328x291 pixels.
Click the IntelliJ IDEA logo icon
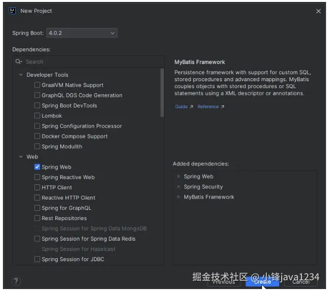pyautogui.click(x=12, y=11)
